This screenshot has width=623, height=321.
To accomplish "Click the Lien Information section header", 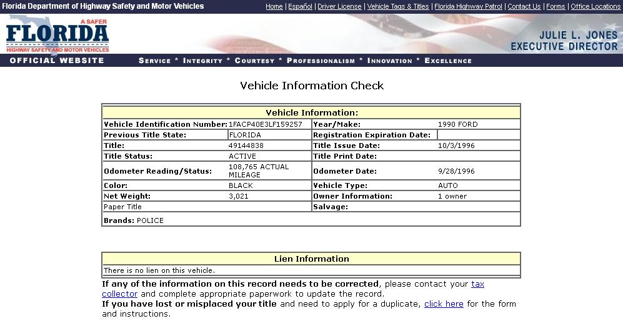I will click(311, 259).
